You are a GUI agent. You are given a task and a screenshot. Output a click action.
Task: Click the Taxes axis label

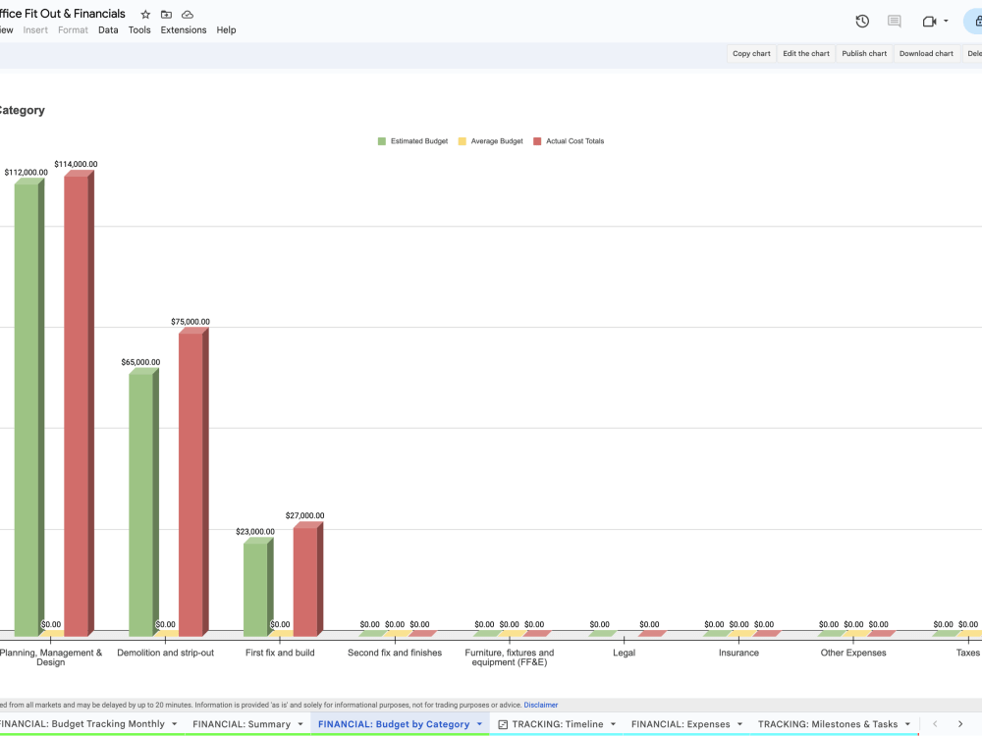(x=967, y=653)
